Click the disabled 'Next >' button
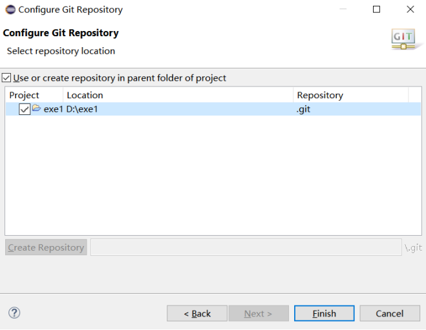 tap(259, 313)
